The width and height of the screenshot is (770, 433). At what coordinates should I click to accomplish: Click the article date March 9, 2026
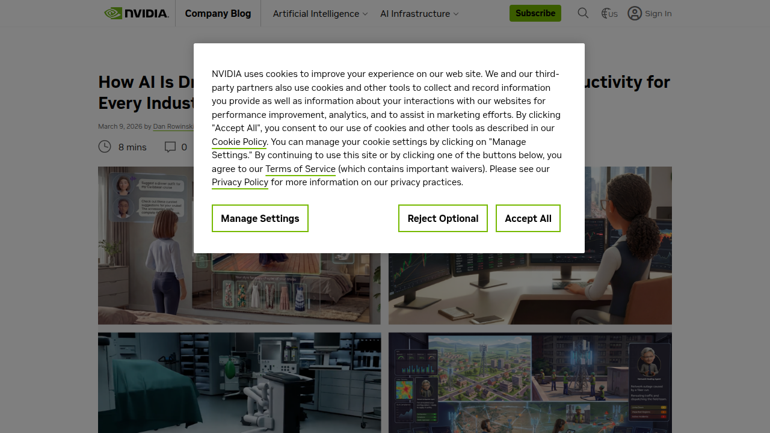(x=120, y=127)
